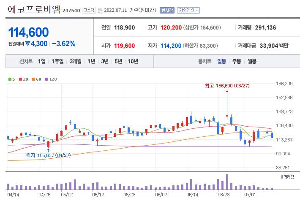Click the lower limit price 83,300
Image resolution: width=300 pixels, height=198 pixels.
[207, 46]
